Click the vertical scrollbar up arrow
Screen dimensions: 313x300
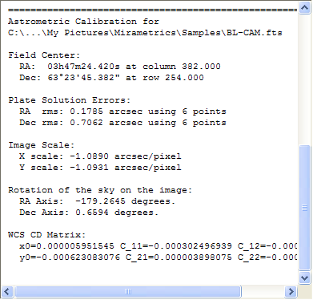[304, 8]
